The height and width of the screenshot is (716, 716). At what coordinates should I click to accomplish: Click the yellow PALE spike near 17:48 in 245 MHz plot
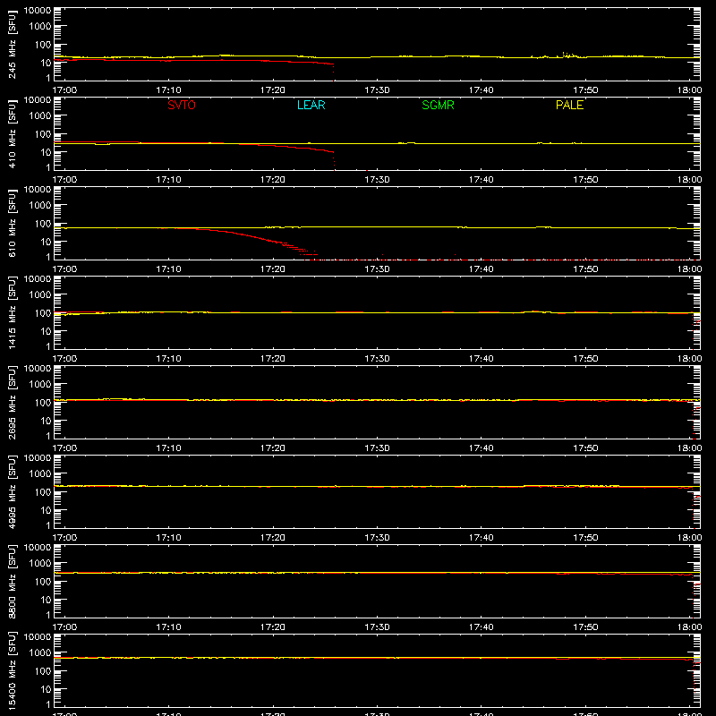[567, 55]
